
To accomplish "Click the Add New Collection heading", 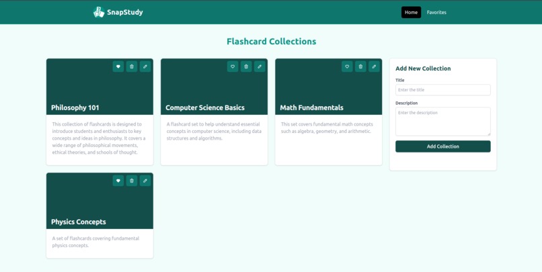I will point(423,69).
